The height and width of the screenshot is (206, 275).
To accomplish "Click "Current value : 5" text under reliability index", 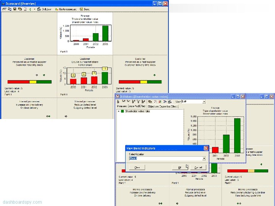I will (x=13, y=88).
